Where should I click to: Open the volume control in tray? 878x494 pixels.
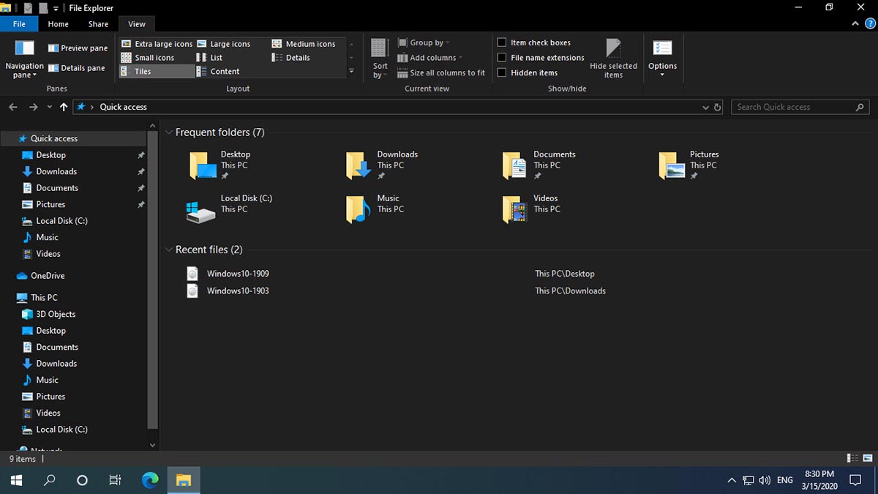point(765,481)
